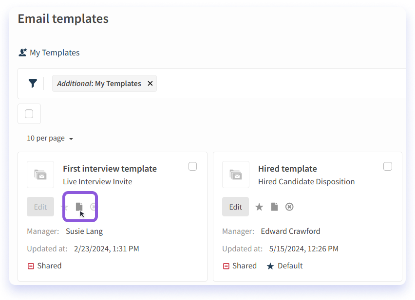Click the First interview template envelope thumbnail

click(x=40, y=175)
